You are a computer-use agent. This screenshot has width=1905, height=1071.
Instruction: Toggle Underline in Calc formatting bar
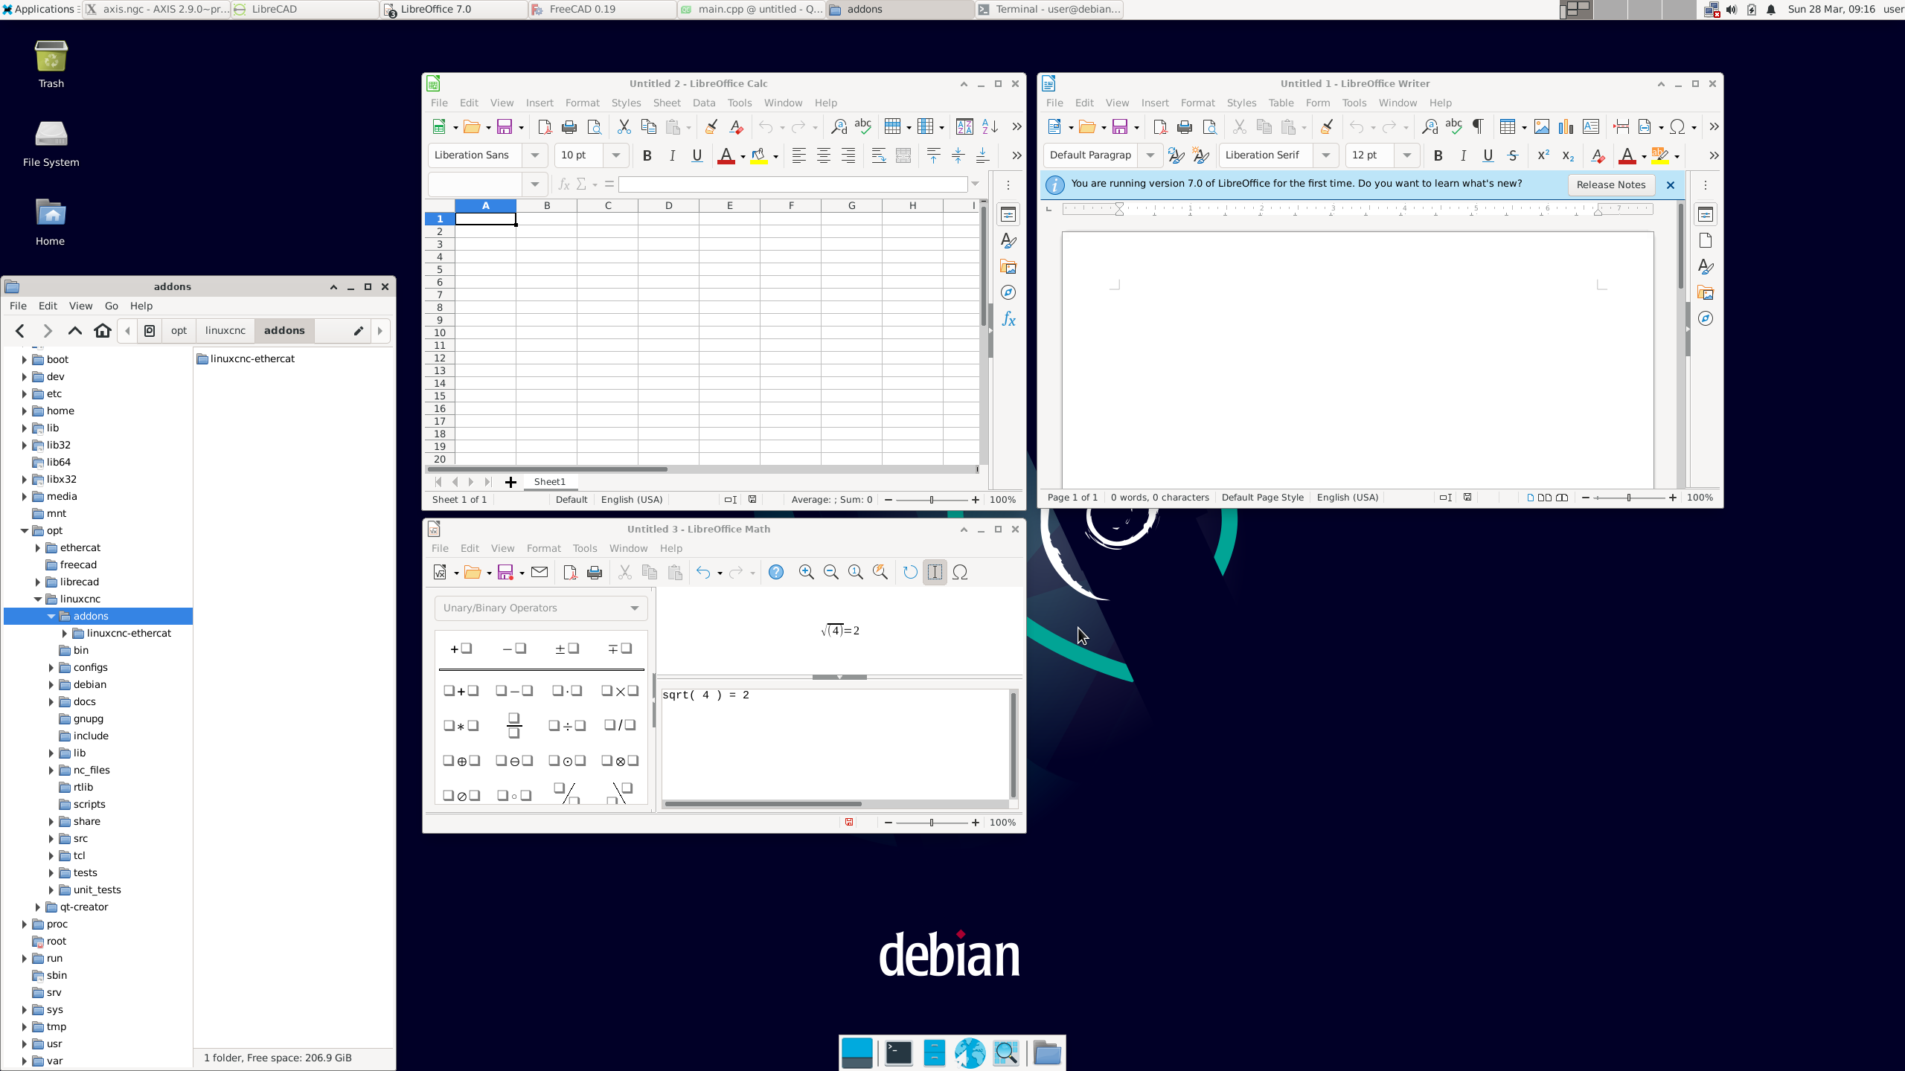coord(697,155)
